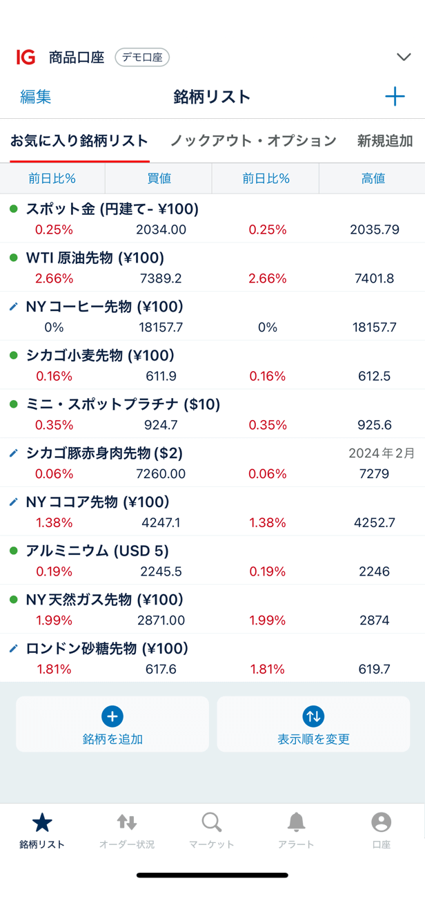Tap the IG logo

click(x=26, y=57)
